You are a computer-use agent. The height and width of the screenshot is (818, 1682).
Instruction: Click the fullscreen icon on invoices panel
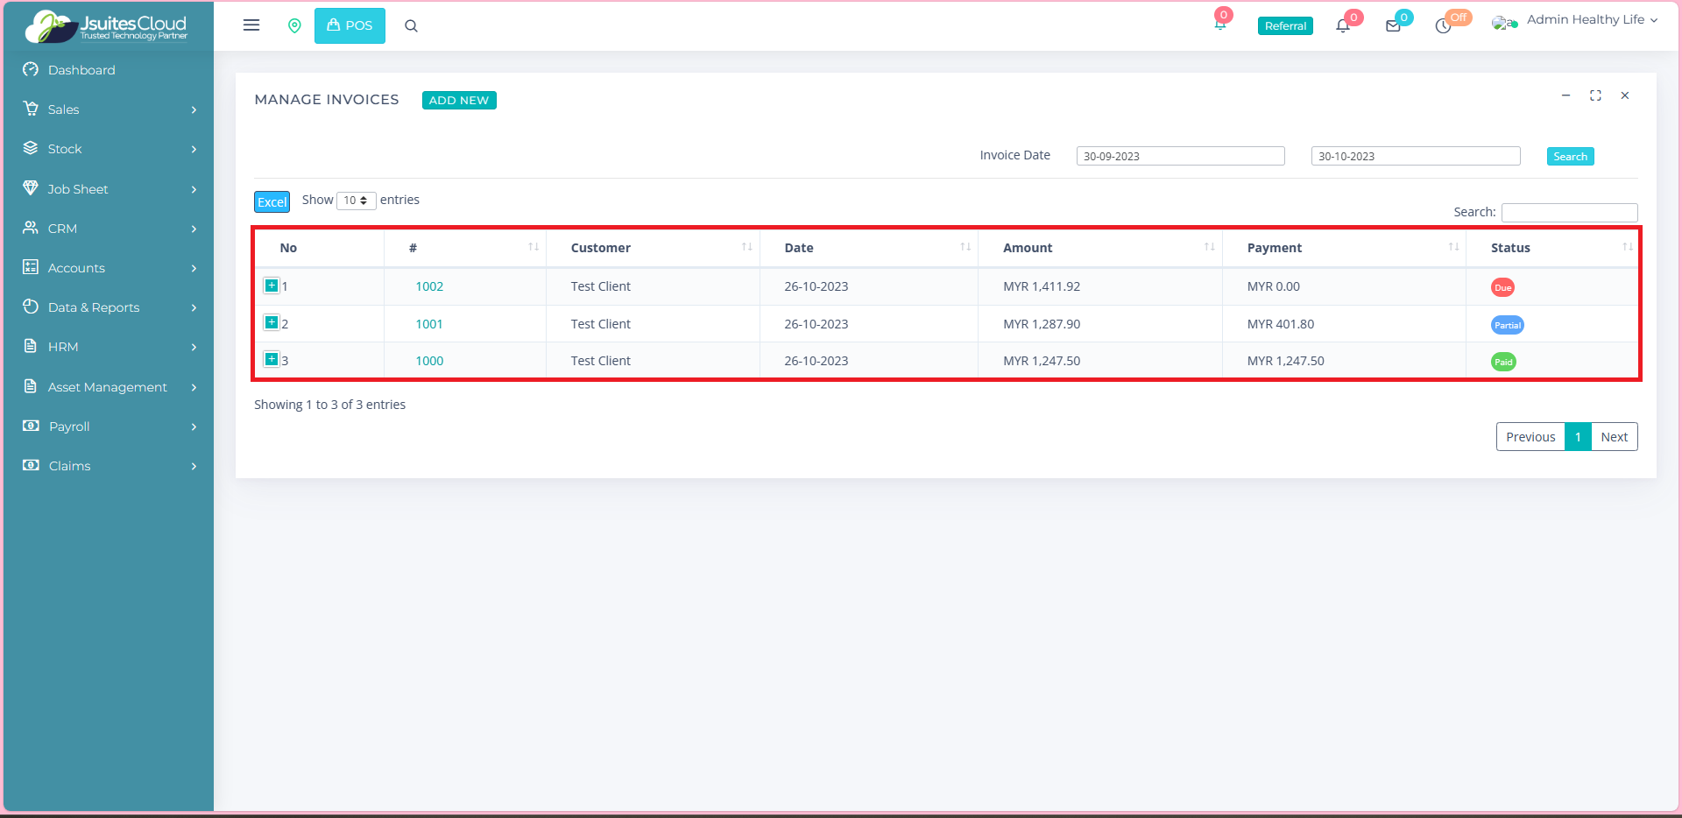[1595, 95]
